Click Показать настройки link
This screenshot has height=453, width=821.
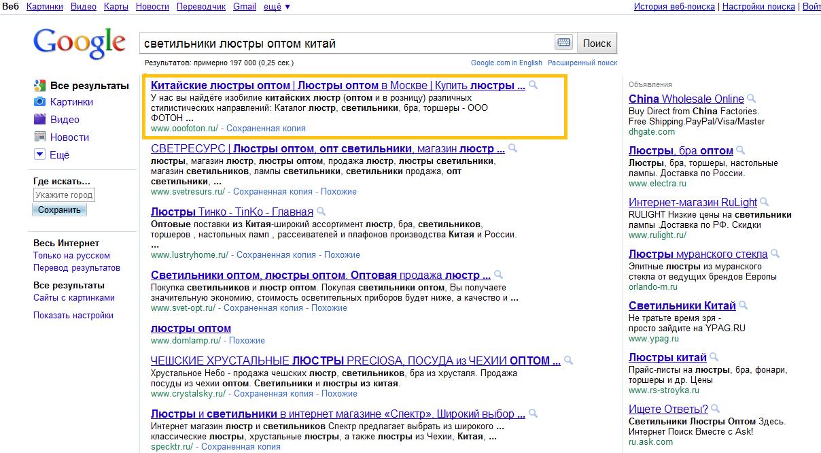[73, 316]
